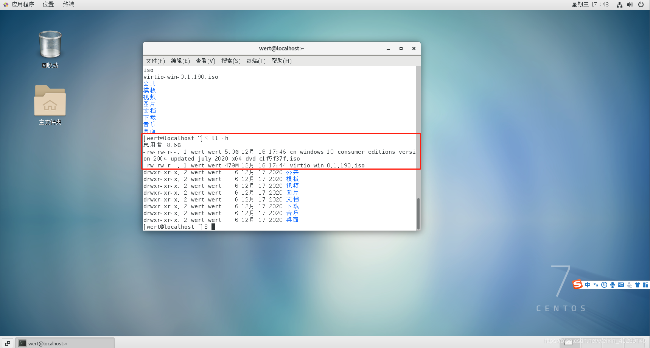The width and height of the screenshot is (650, 348).
Task: Click 音乐 directory name in long listing
Action: [x=292, y=213]
